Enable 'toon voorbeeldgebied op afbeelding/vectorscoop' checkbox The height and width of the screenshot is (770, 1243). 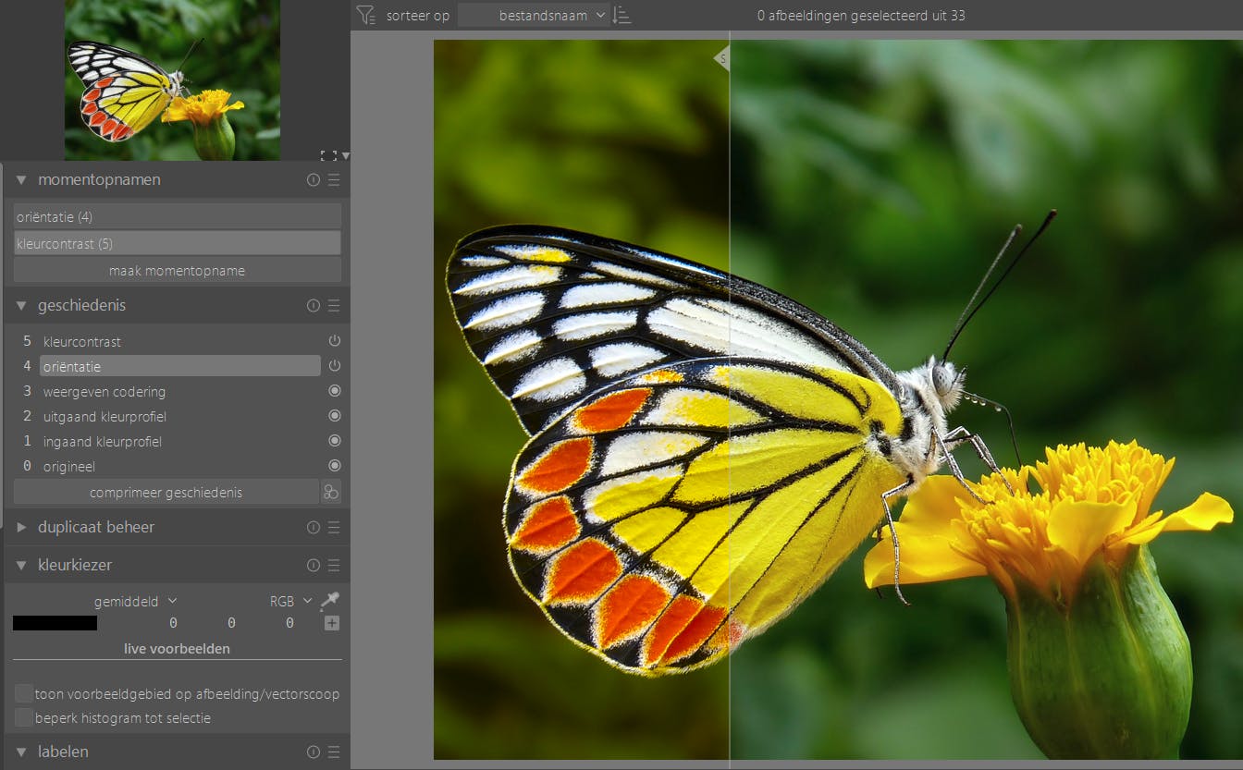click(x=24, y=693)
